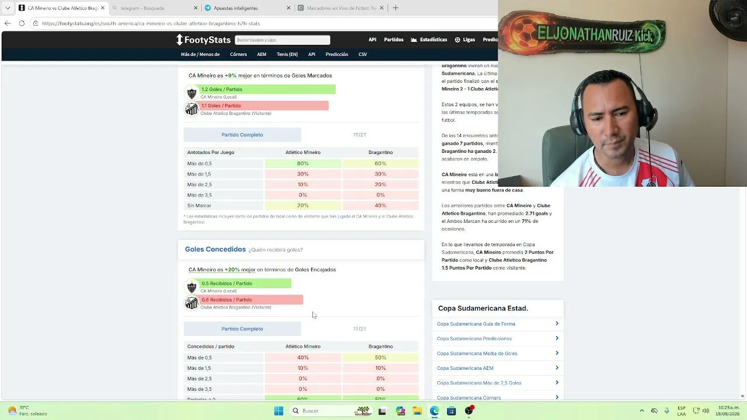Open the Tenis (EN) link
Viewport: 747px width, 420px height.
(x=287, y=54)
